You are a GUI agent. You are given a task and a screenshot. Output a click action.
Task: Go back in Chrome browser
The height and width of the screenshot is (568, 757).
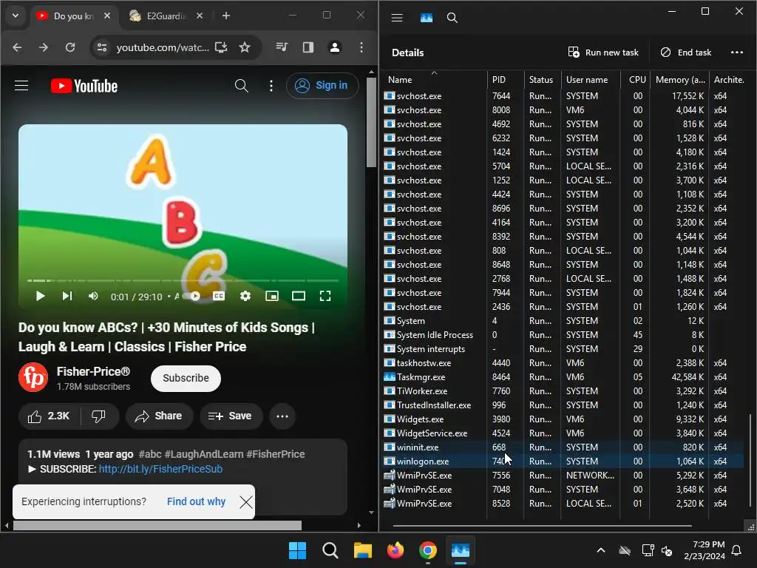click(18, 47)
